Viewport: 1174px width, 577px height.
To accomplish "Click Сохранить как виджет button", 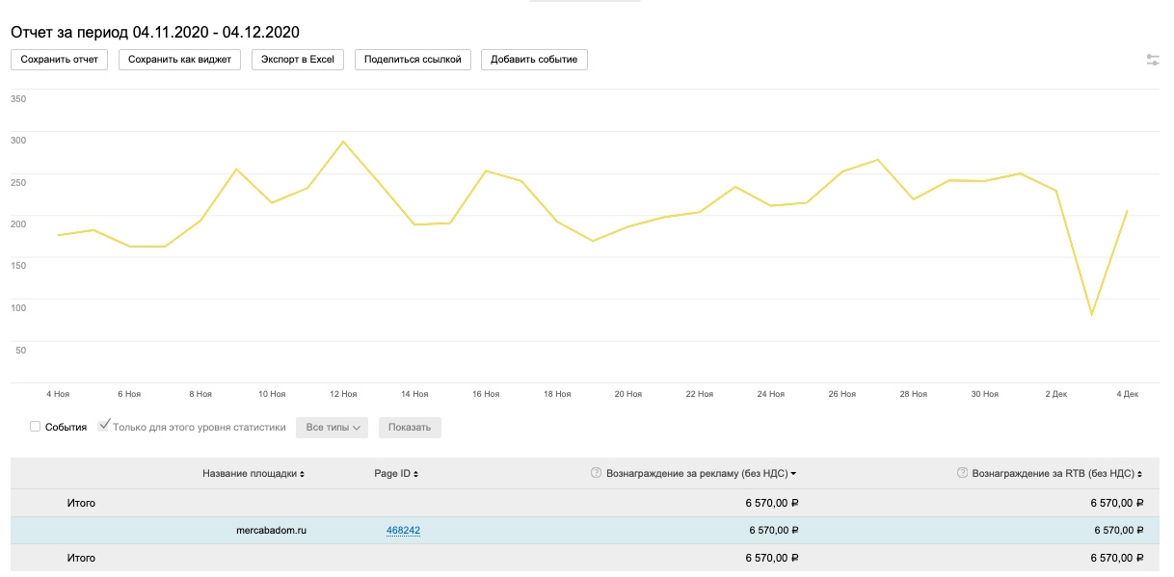I will point(179,60).
